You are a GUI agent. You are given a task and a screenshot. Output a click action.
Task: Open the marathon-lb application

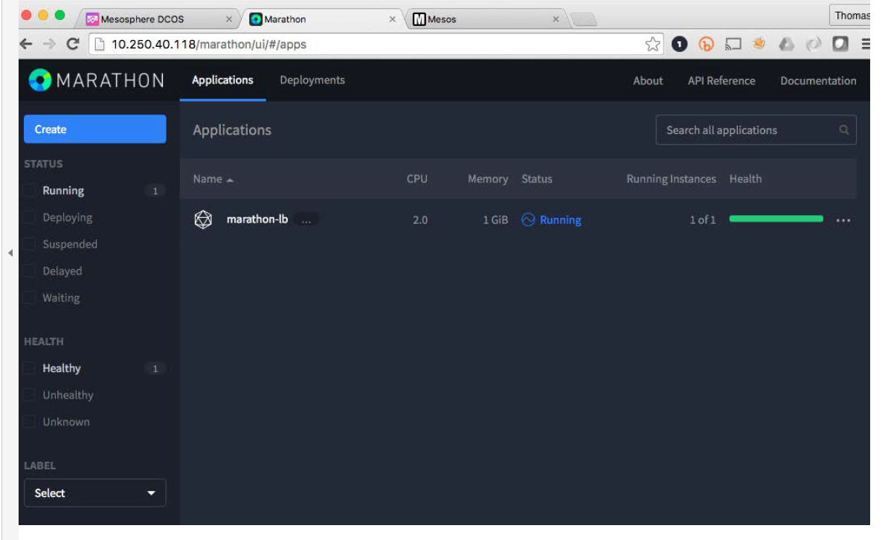point(257,219)
